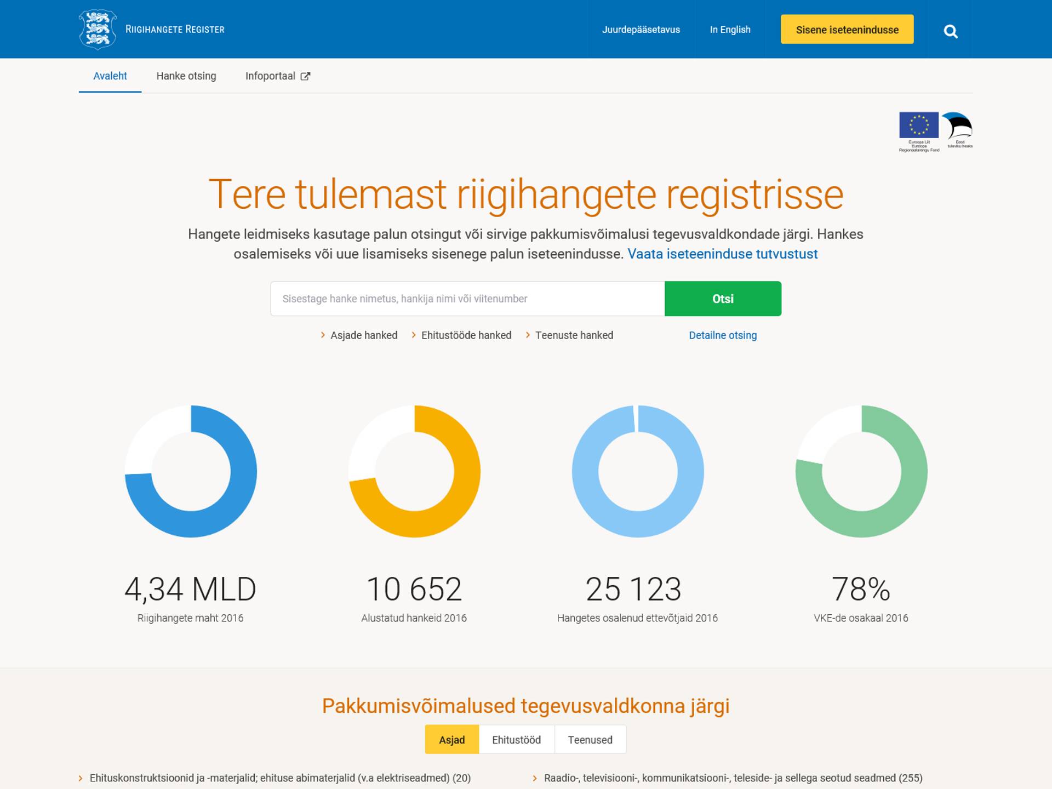The image size is (1052, 789).
Task: Open Teenuste hanked chevron link
Action: tap(574, 335)
